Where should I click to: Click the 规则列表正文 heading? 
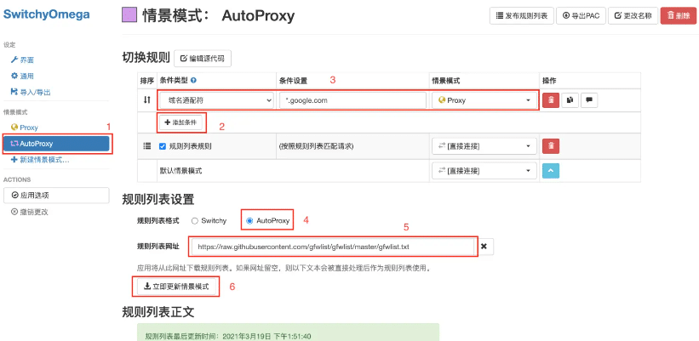(158, 312)
